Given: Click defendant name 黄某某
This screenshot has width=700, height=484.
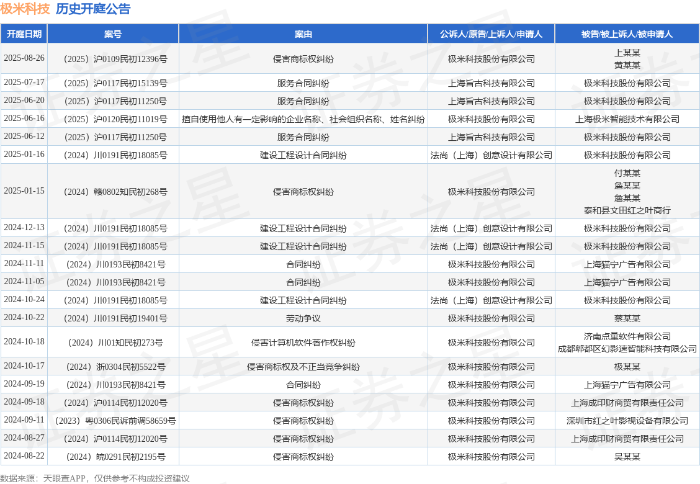Looking at the screenshot, I should click(627, 65).
